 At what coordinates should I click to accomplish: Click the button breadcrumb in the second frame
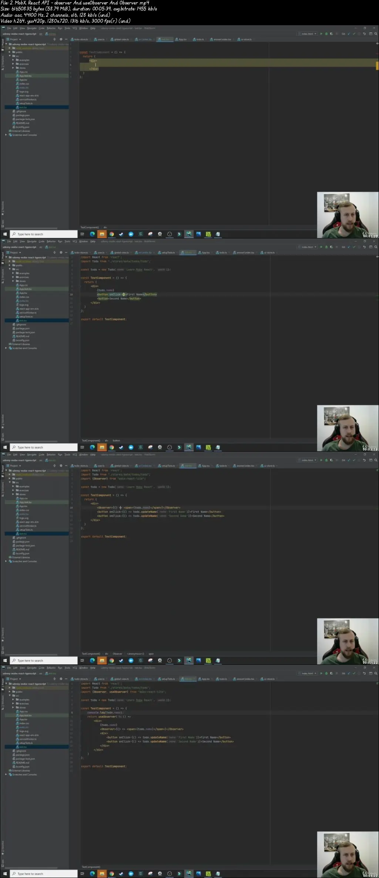[116, 440]
